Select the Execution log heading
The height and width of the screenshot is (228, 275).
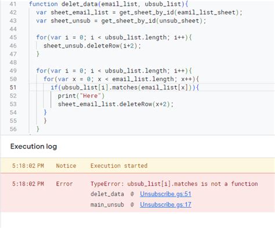point(34,146)
